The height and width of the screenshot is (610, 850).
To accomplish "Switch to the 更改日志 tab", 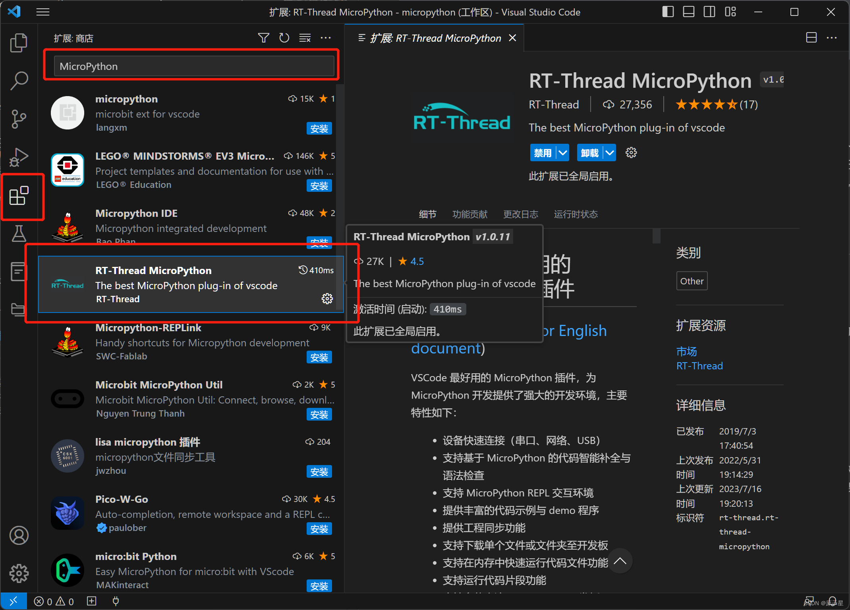I will 520,214.
